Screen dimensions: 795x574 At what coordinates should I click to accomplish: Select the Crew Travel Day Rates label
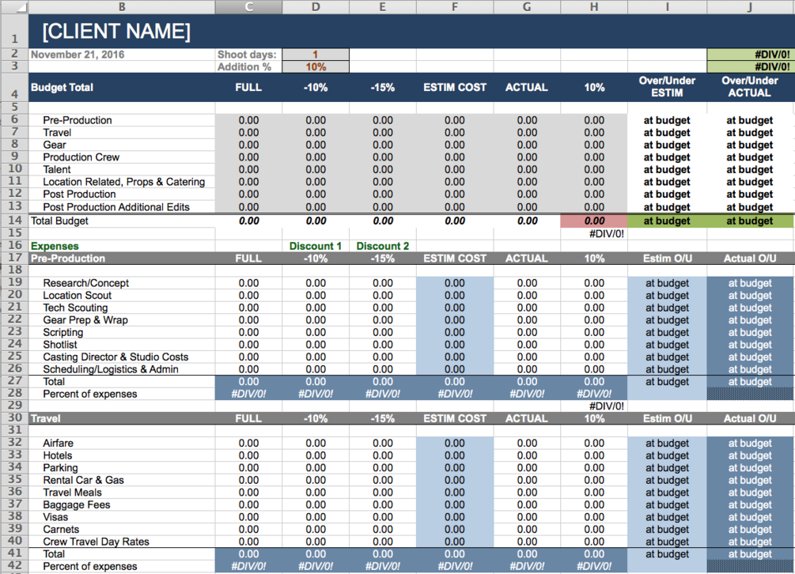pyautogui.click(x=96, y=542)
